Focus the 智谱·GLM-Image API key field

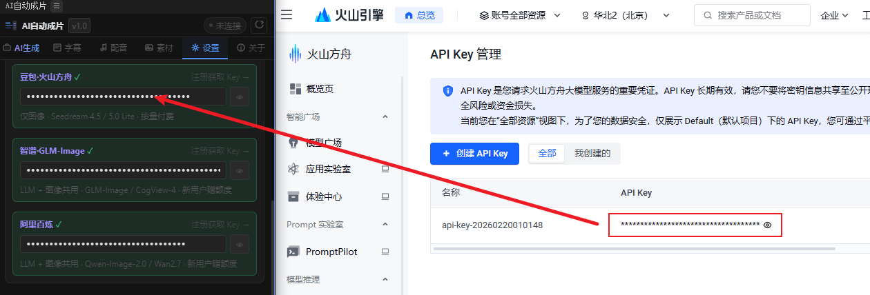pyautogui.click(x=123, y=170)
